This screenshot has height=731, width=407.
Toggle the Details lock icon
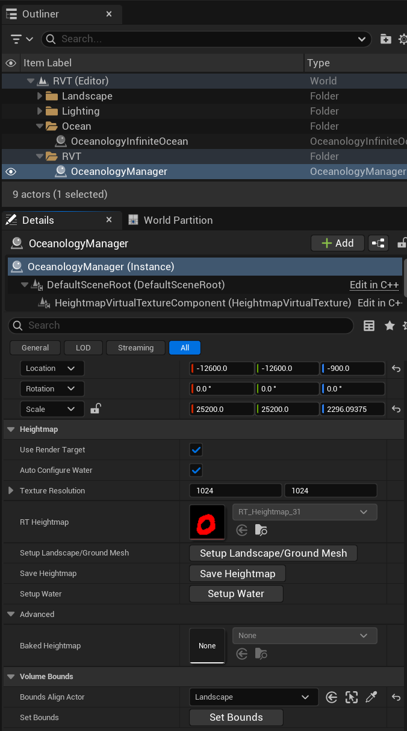402,243
